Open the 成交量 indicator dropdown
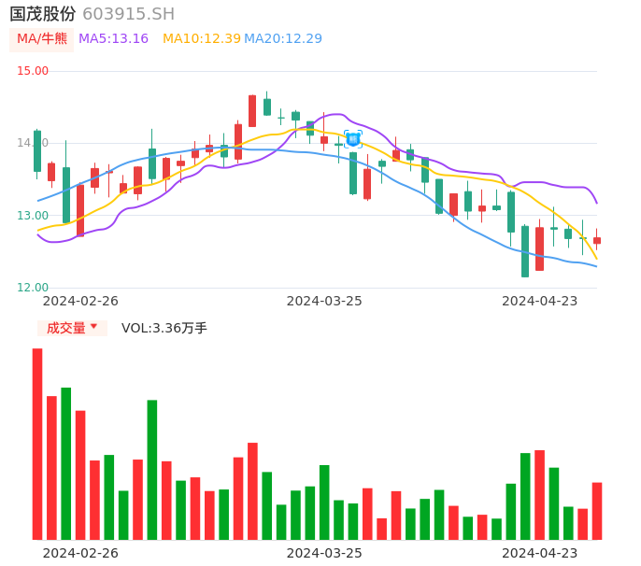The height and width of the screenshot is (566, 641). point(66,328)
